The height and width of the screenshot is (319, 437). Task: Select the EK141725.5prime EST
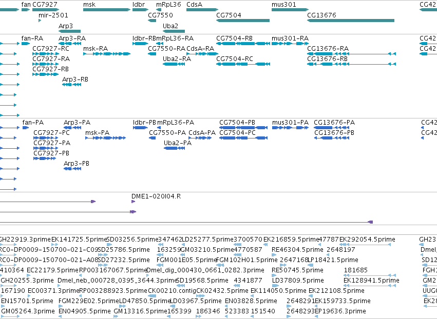pos(55,245)
